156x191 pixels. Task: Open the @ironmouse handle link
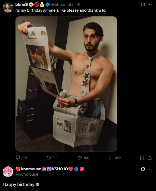(27, 174)
